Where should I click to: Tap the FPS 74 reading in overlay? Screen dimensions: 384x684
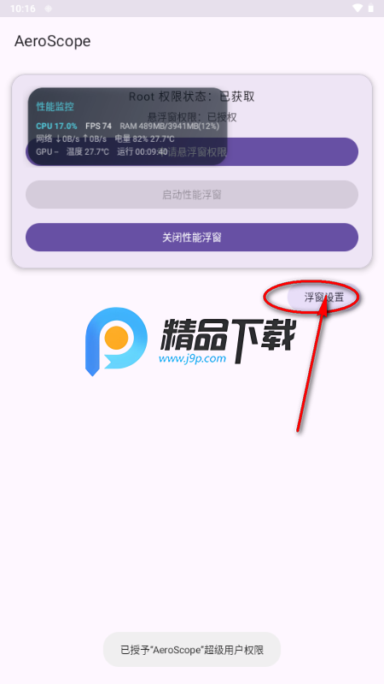point(98,126)
